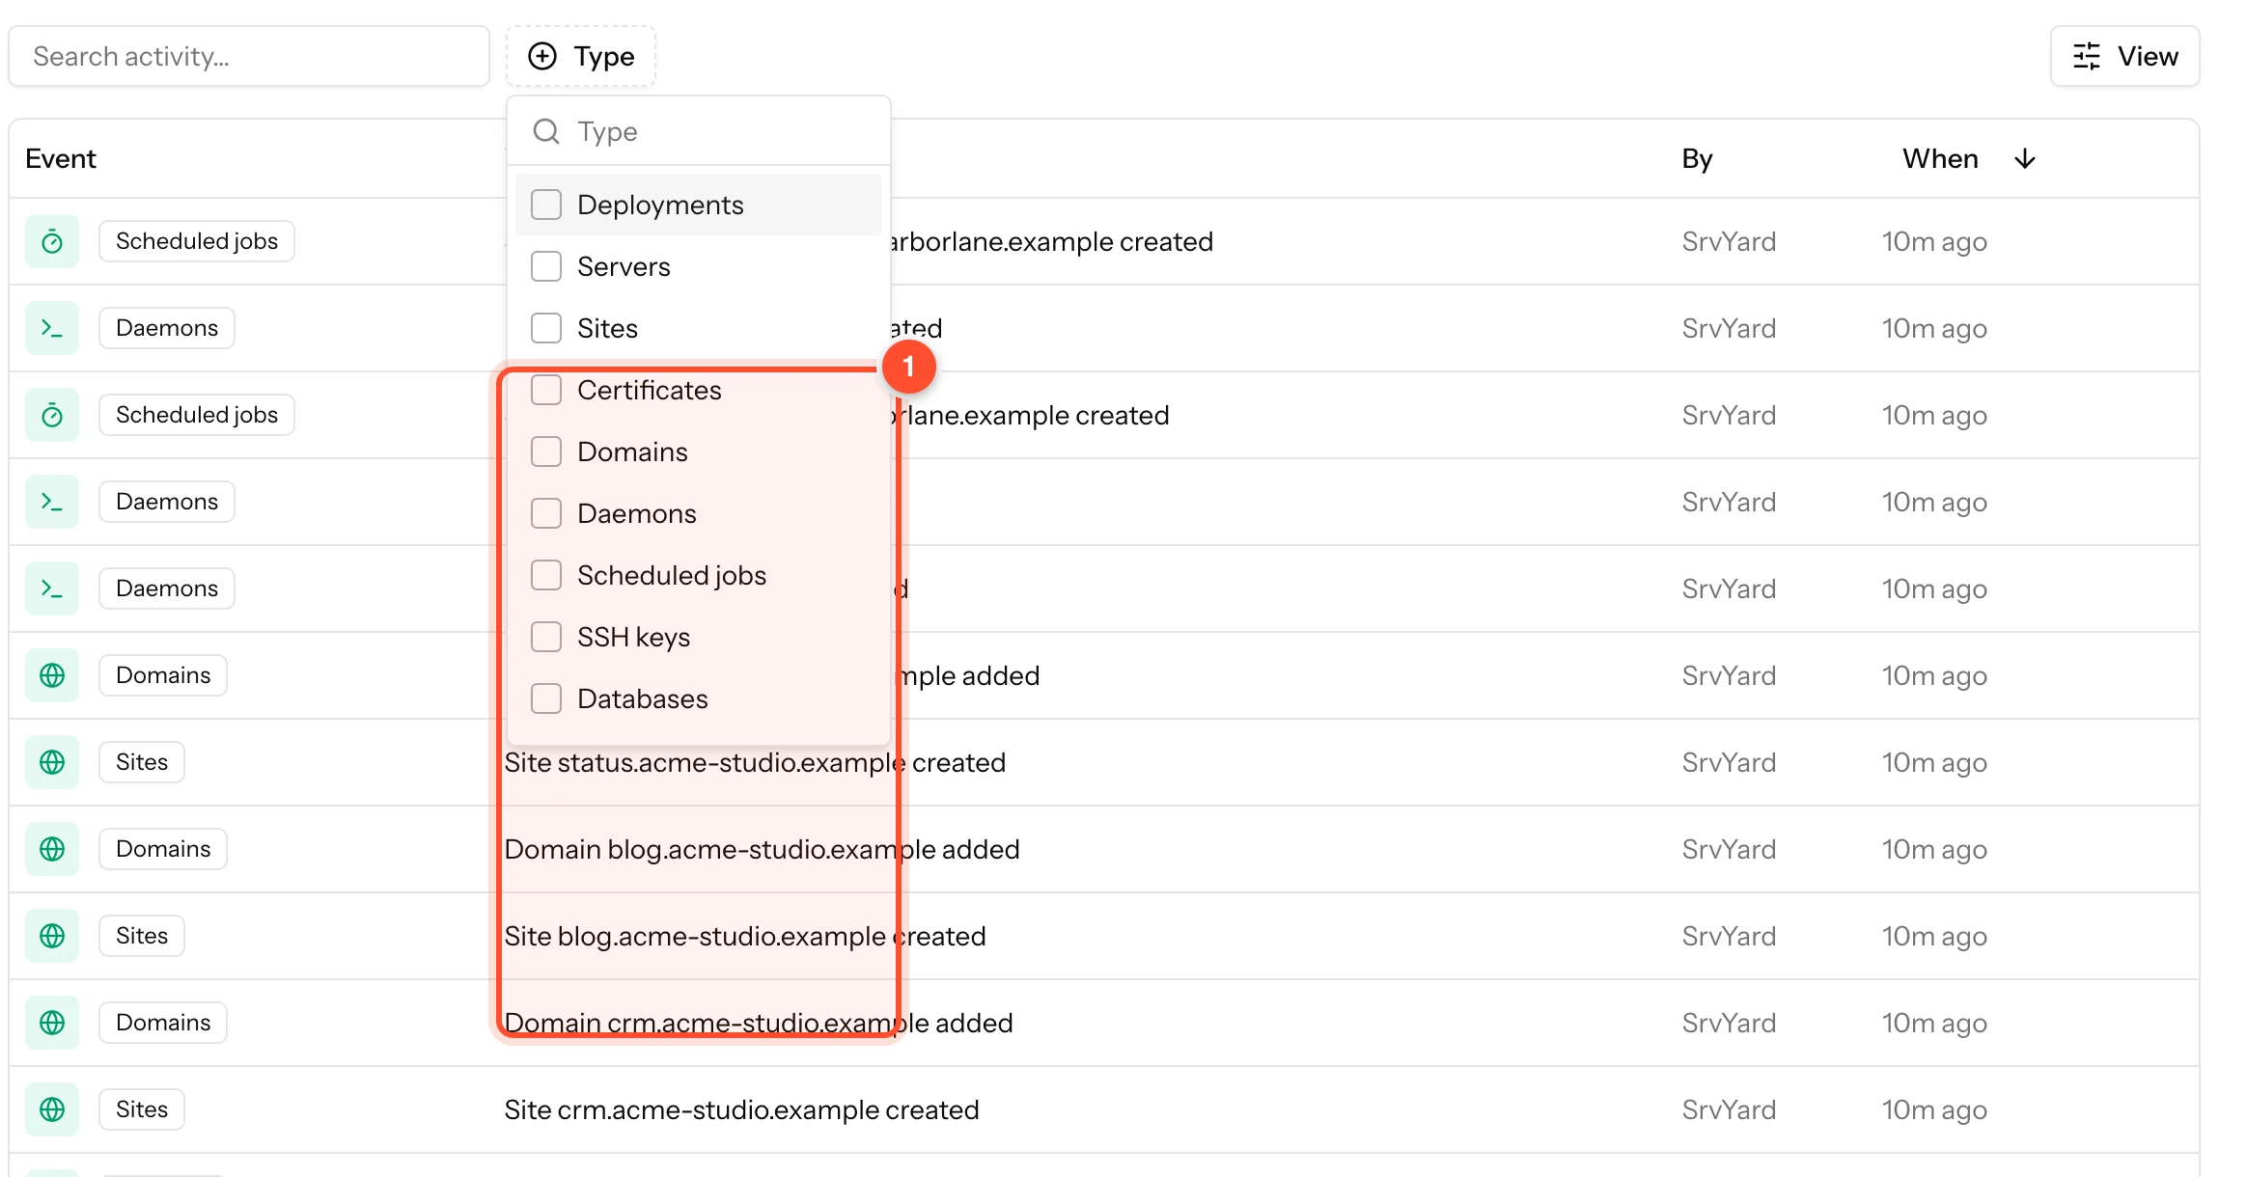This screenshot has width=2247, height=1177.
Task: Check Scheduled jobs in the Type filter
Action: coord(546,575)
